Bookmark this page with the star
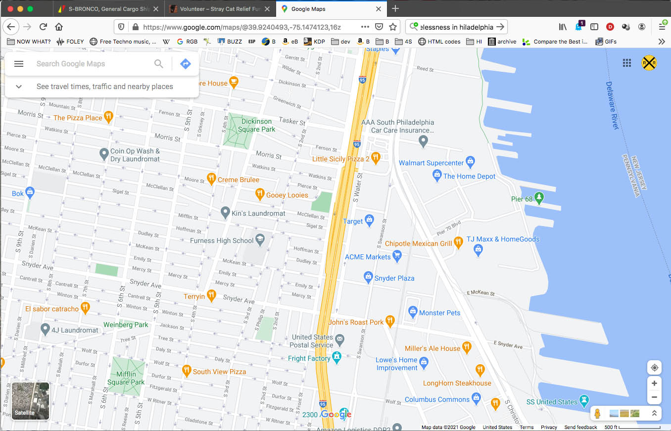This screenshot has width=671, height=431. click(393, 27)
